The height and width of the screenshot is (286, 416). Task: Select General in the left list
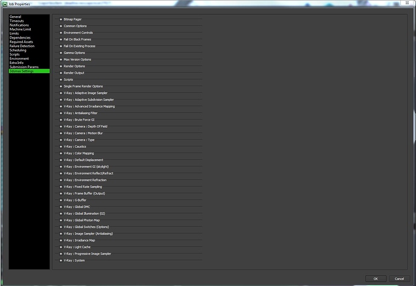[15, 16]
